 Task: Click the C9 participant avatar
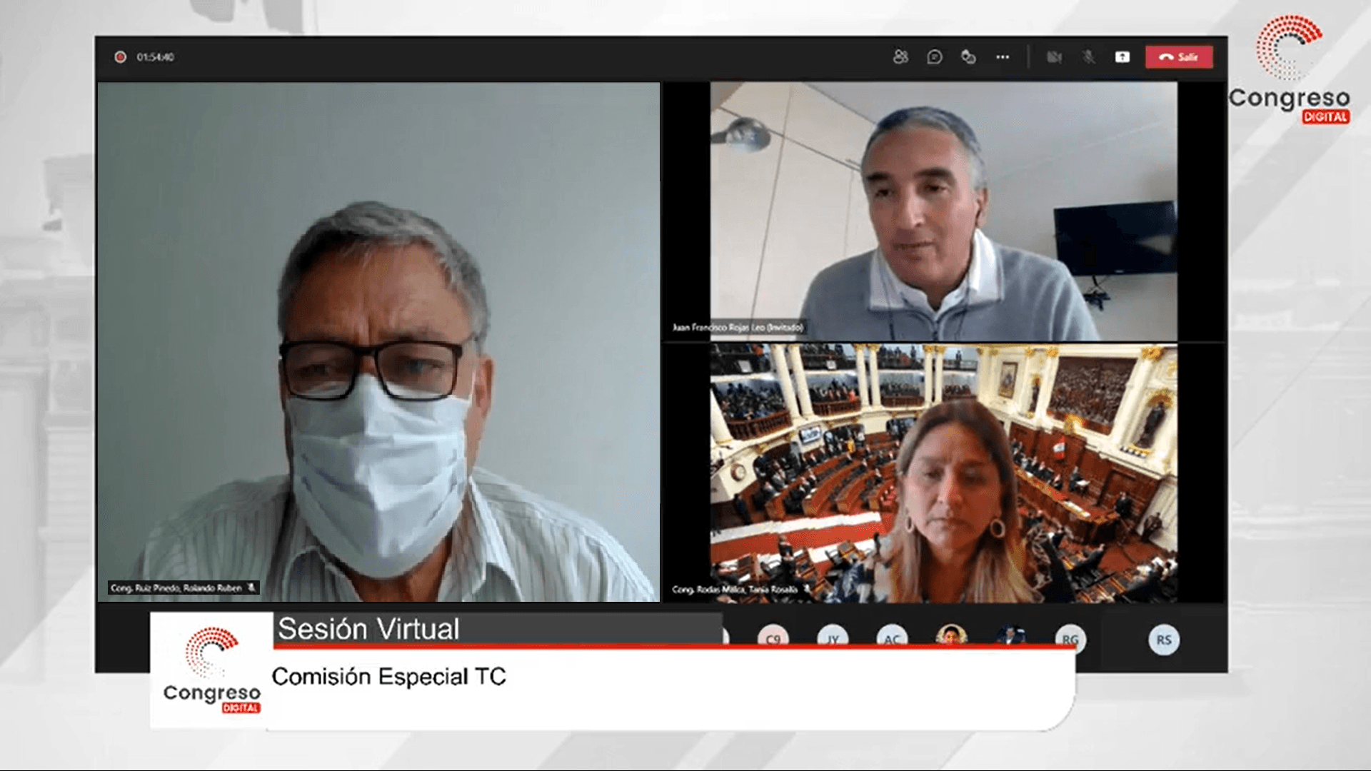773,637
